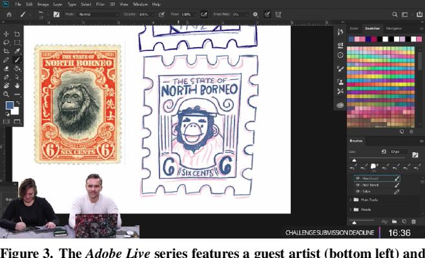Viewport: 425px width, 258px height.
Task: Click the Home icon in options bar
Action: pyautogui.click(x=9, y=14)
